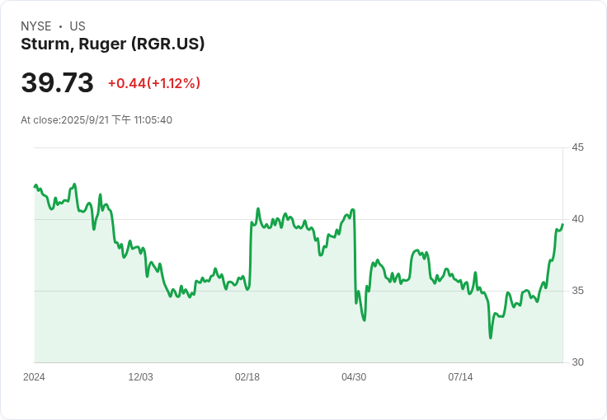Click the At close timestamp text
The image size is (607, 420).
click(x=96, y=119)
